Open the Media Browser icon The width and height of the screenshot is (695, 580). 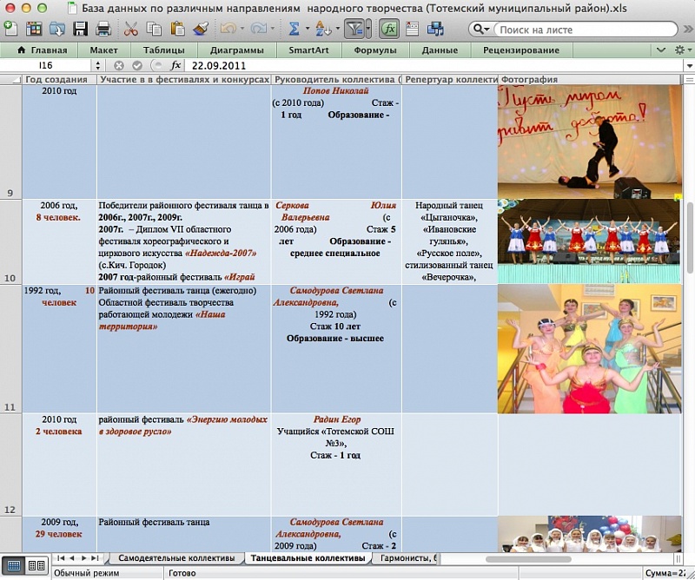tap(435, 29)
